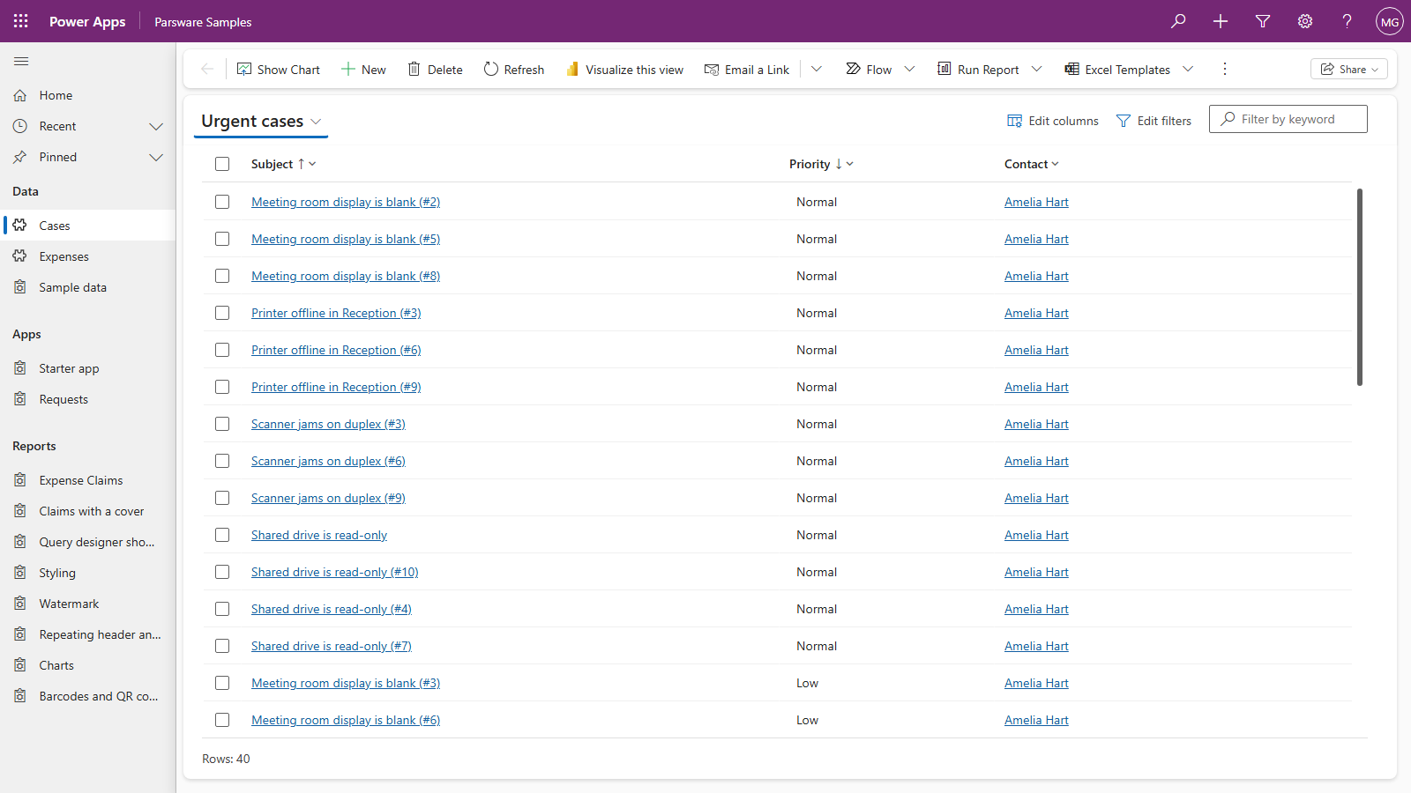Screen dimensions: 1411x793
Task: Expand the Pinned section chevron
Action: coord(156,157)
